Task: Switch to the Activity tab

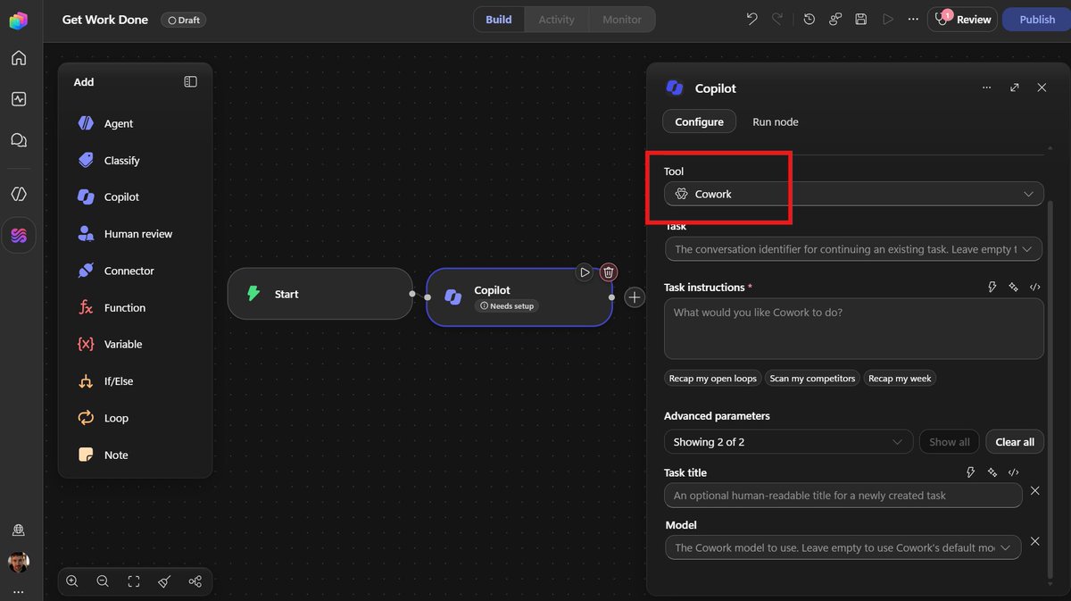Action: pyautogui.click(x=556, y=20)
